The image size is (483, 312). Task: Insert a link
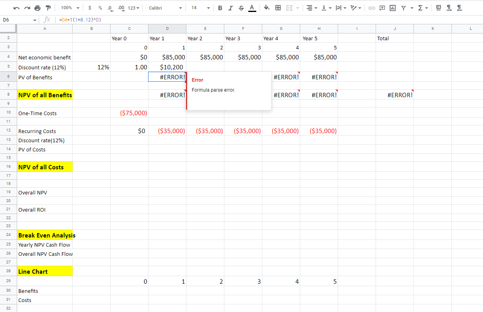tap(372, 8)
